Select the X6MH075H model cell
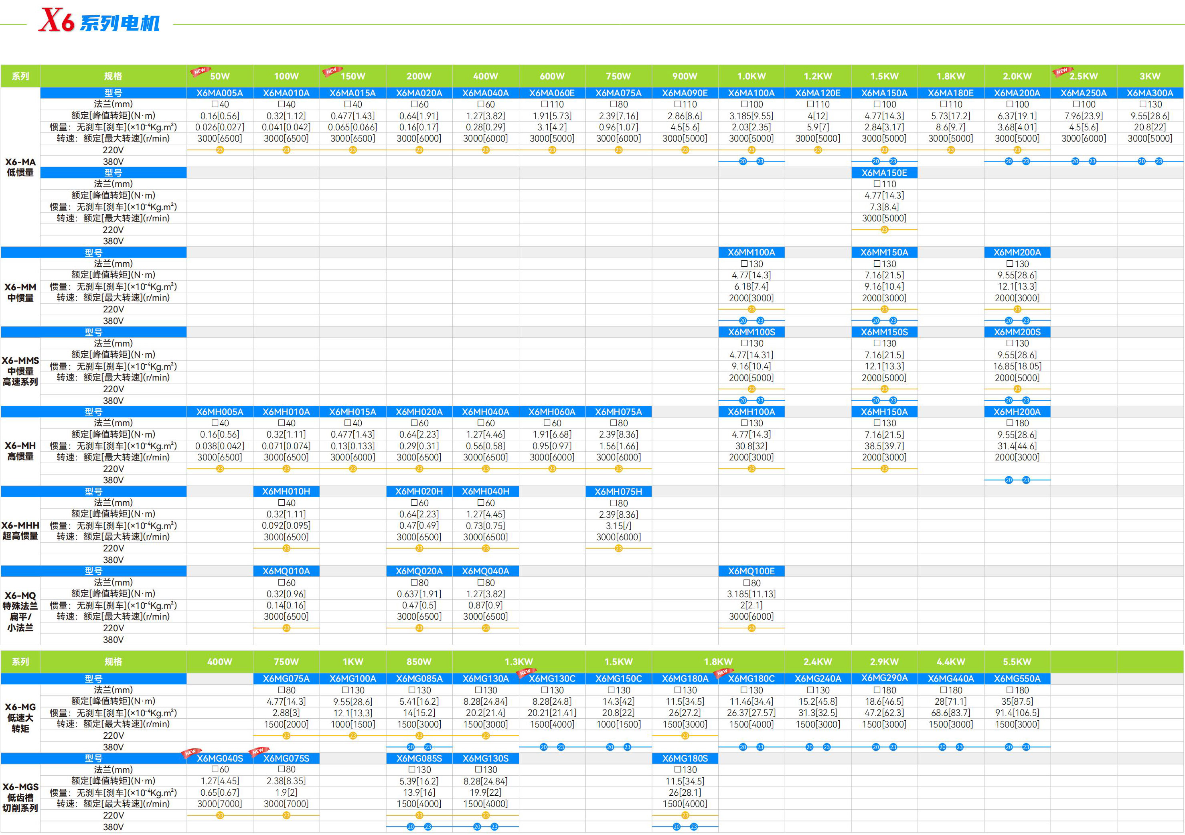This screenshot has width=1185, height=835. [x=618, y=492]
